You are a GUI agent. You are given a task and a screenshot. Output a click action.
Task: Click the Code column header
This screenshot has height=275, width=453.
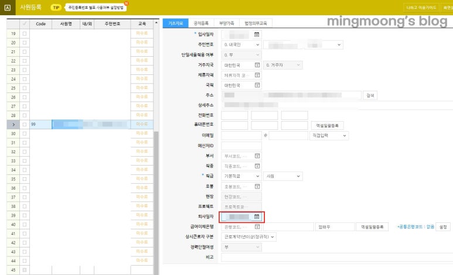tap(41, 23)
